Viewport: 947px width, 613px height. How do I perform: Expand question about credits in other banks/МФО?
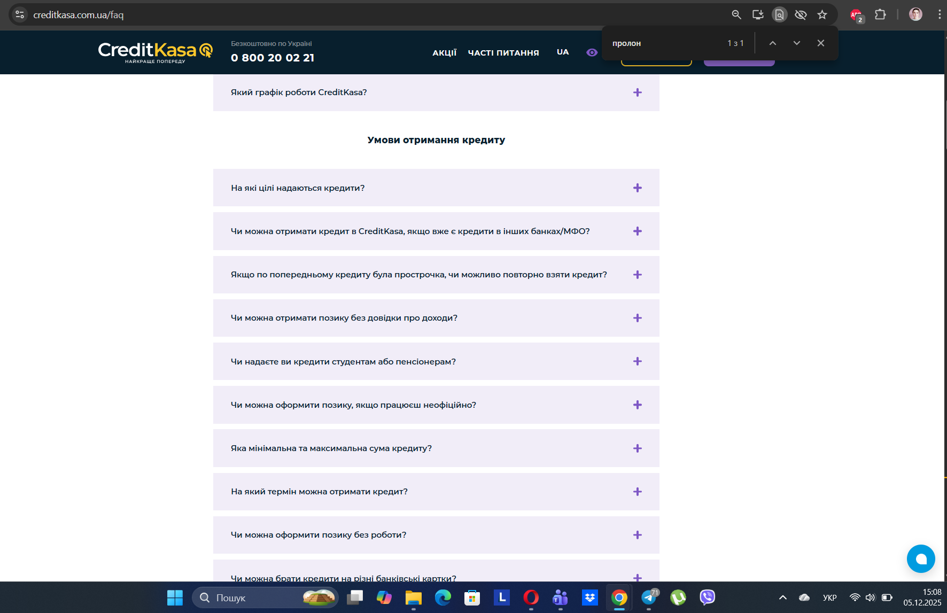click(436, 231)
